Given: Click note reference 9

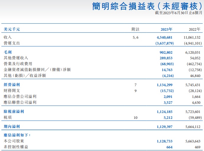Looking at the screenshot, I should [136, 91].
